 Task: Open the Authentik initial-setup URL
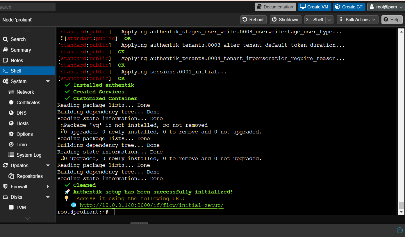151,205
